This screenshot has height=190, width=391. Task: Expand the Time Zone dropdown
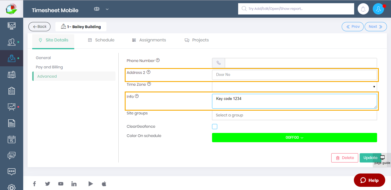click(x=294, y=87)
